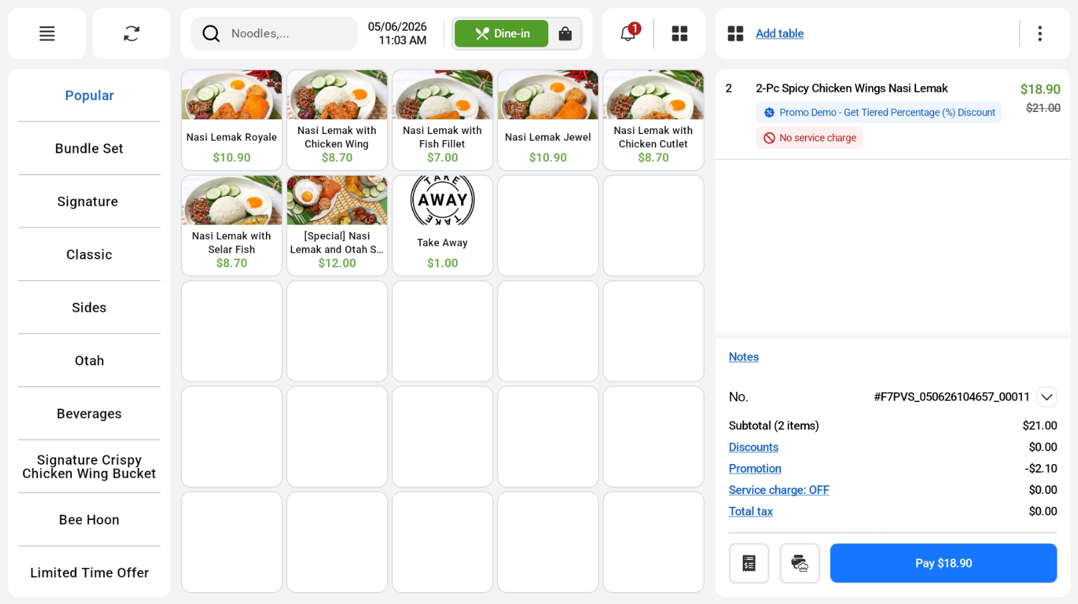The width and height of the screenshot is (1078, 604).
Task: Expand the Promotion details
Action: pyautogui.click(x=755, y=469)
